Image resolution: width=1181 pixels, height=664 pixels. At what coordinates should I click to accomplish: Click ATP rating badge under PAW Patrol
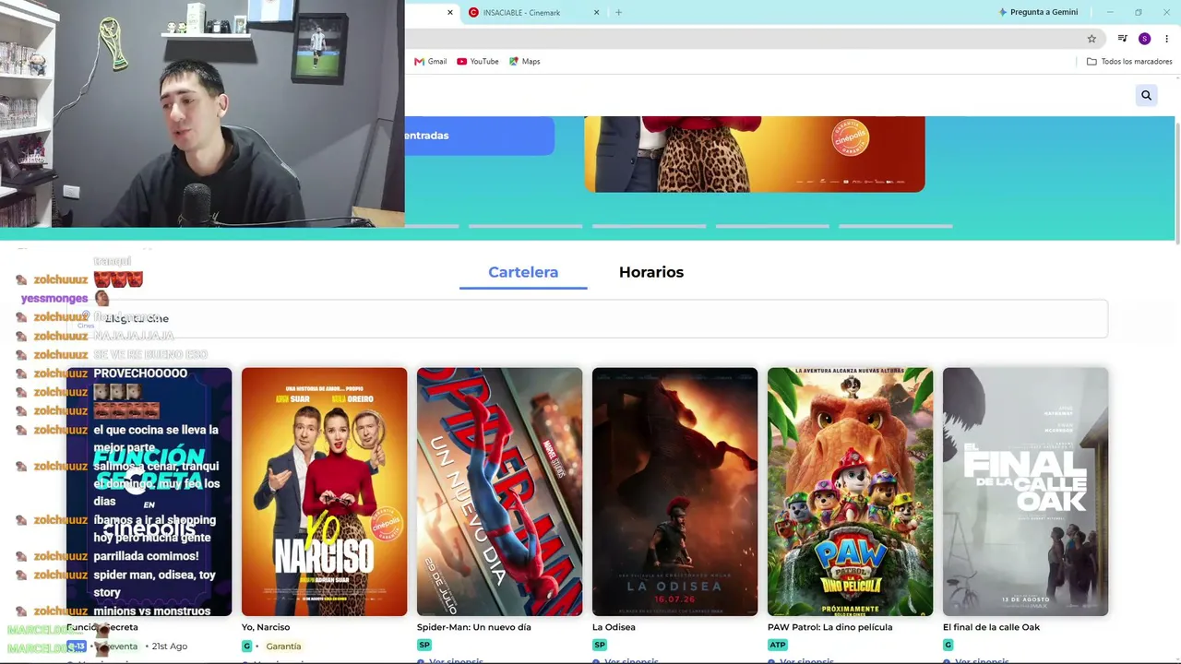coord(778,645)
